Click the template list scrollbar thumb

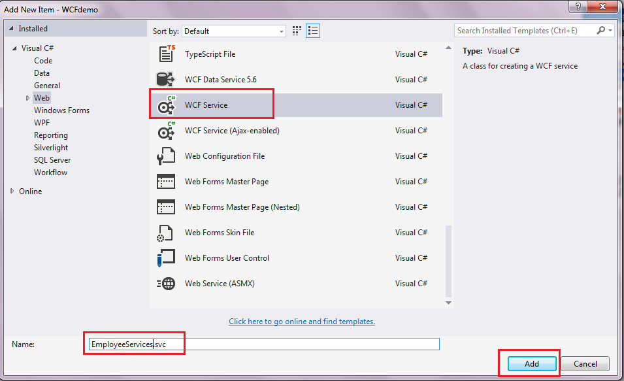tap(448, 261)
